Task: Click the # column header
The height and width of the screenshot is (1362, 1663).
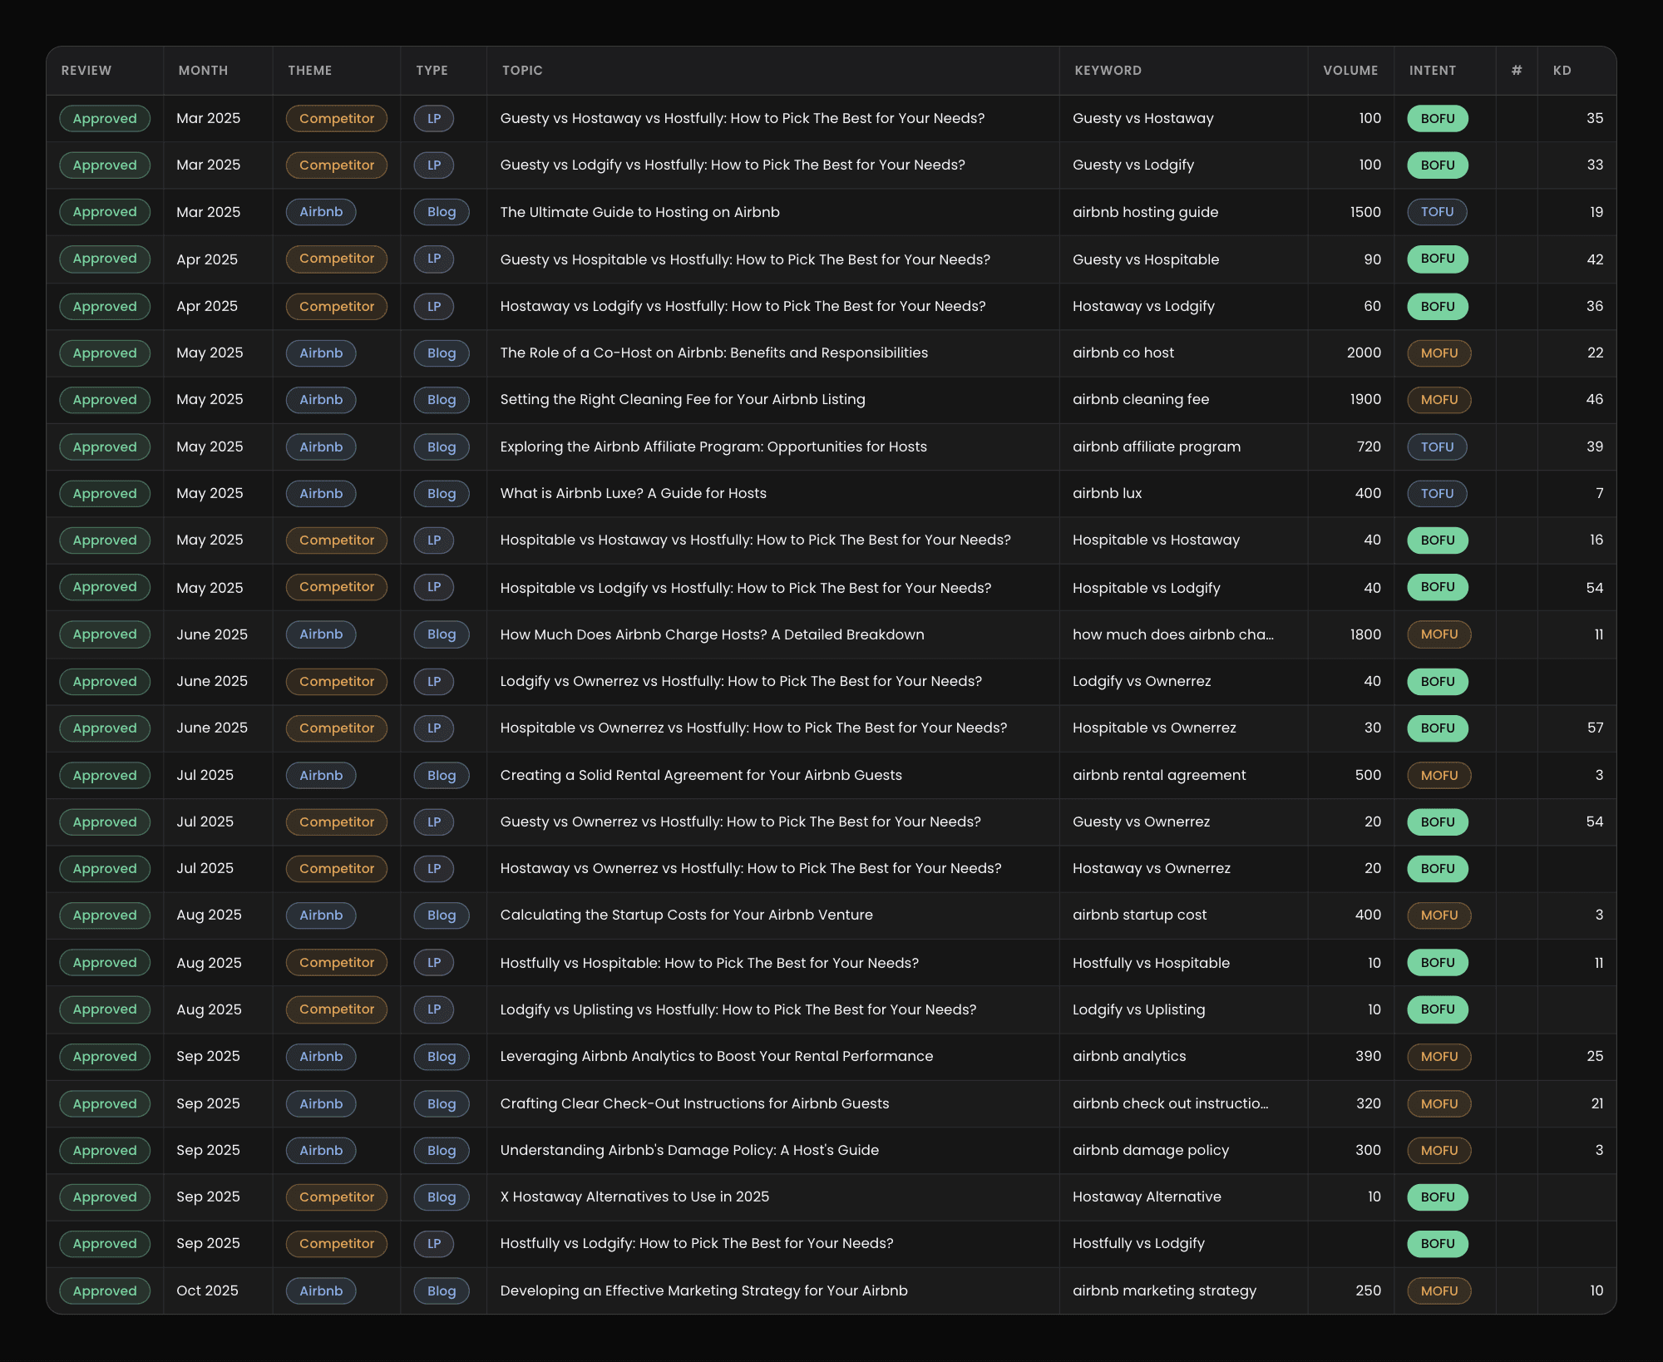Action: pos(1517,71)
